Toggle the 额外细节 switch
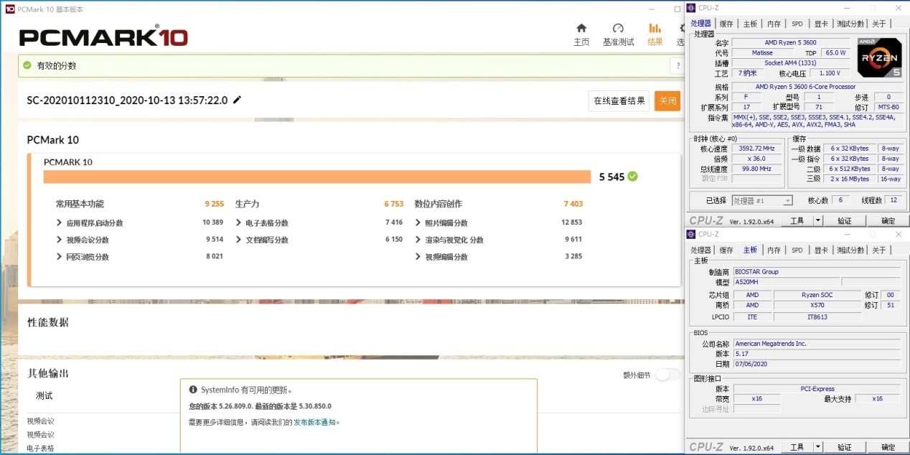This screenshot has width=910, height=455. click(667, 375)
